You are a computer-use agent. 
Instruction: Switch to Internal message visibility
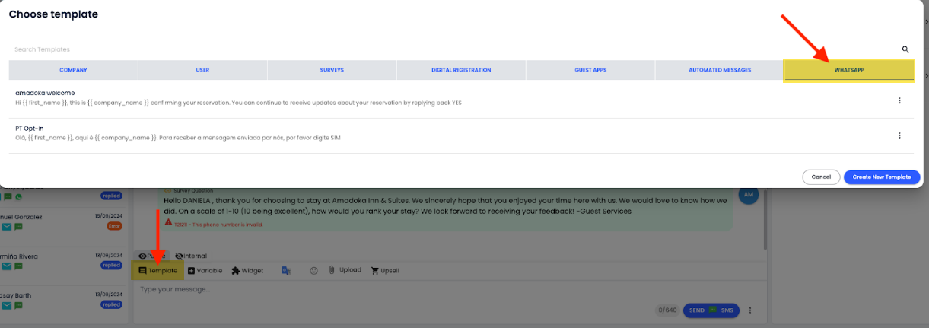191,256
